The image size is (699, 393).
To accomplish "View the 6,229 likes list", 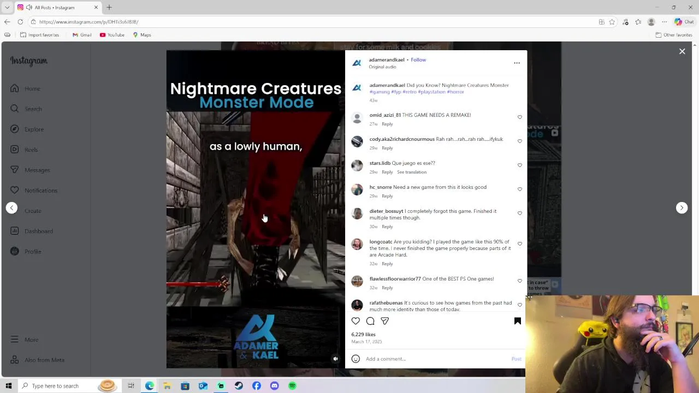I will (x=363, y=335).
